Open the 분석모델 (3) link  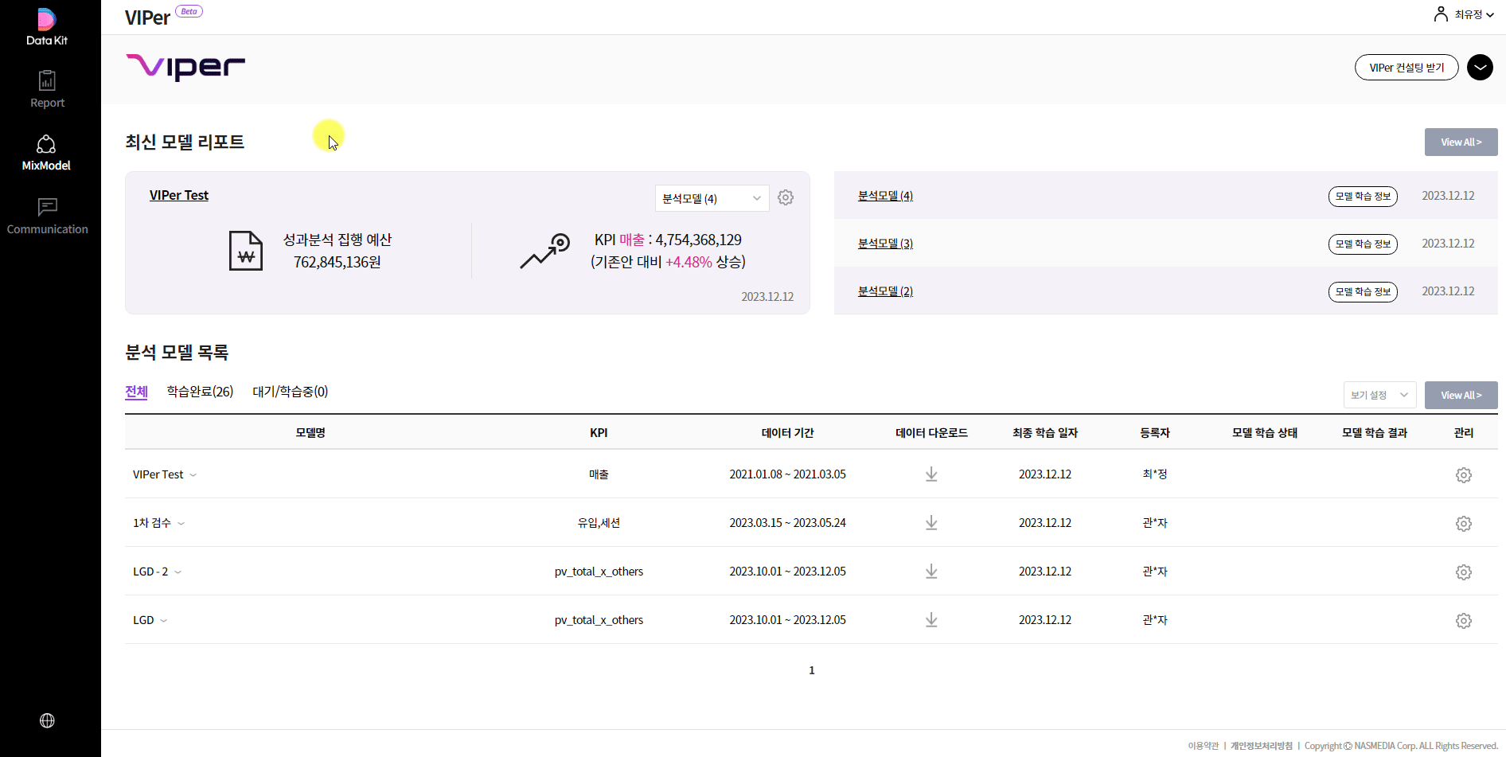pyautogui.click(x=885, y=244)
